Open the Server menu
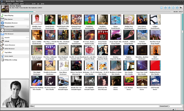This screenshot has width=184, height=111. pyautogui.click(x=9, y=4)
